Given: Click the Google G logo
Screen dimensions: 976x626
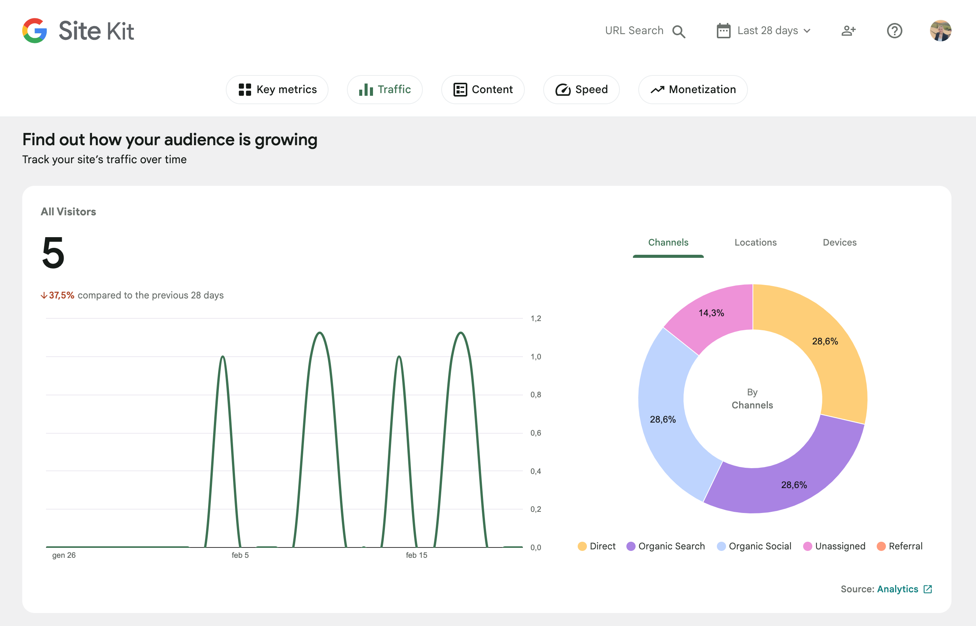Looking at the screenshot, I should click(x=35, y=31).
